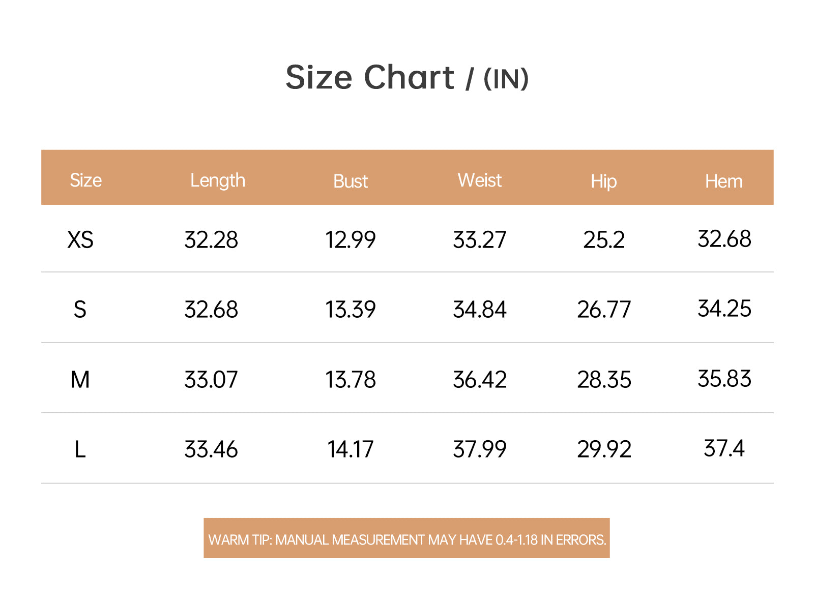Click the M size row label
The image size is (814, 610).
(80, 380)
